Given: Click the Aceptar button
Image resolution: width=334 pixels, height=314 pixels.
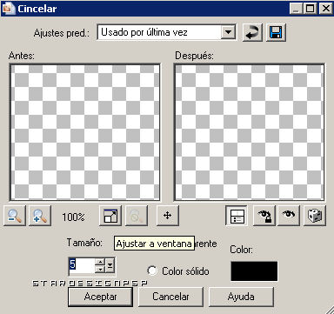Looking at the screenshot, I should [x=100, y=297].
